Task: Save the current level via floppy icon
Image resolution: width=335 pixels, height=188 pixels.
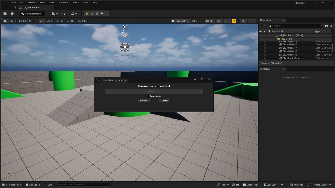Action: [x=5, y=14]
